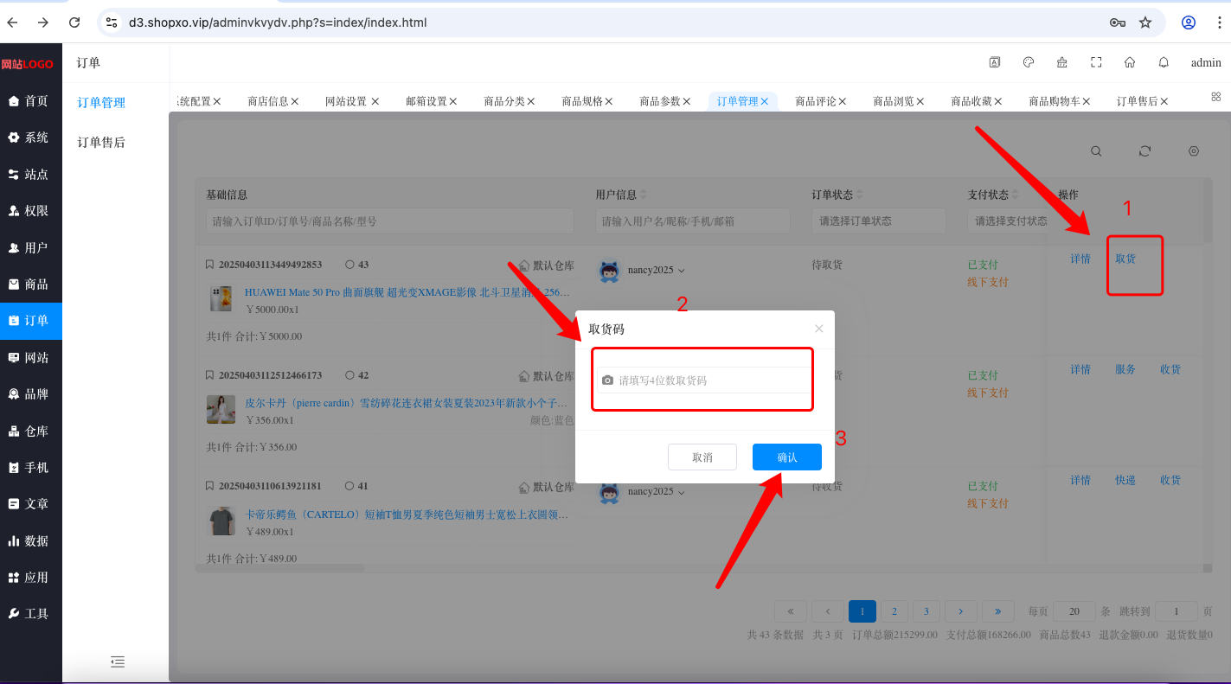Open the tab list grid icon

click(x=1215, y=97)
